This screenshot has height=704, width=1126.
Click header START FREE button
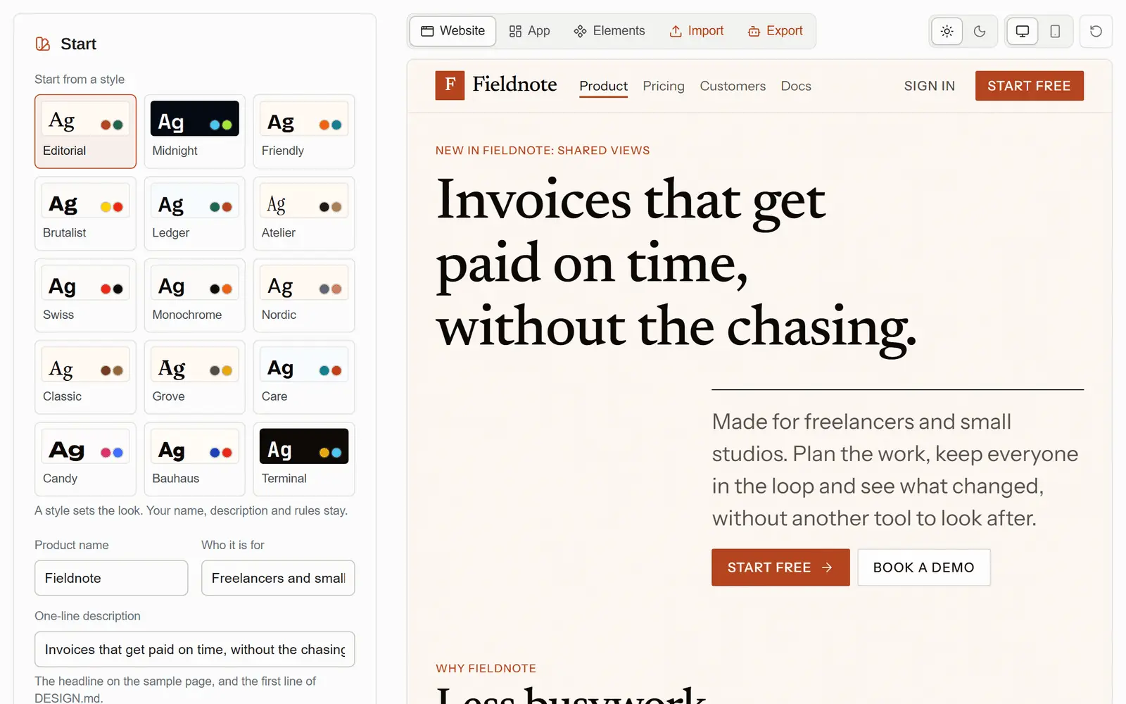coord(1029,86)
